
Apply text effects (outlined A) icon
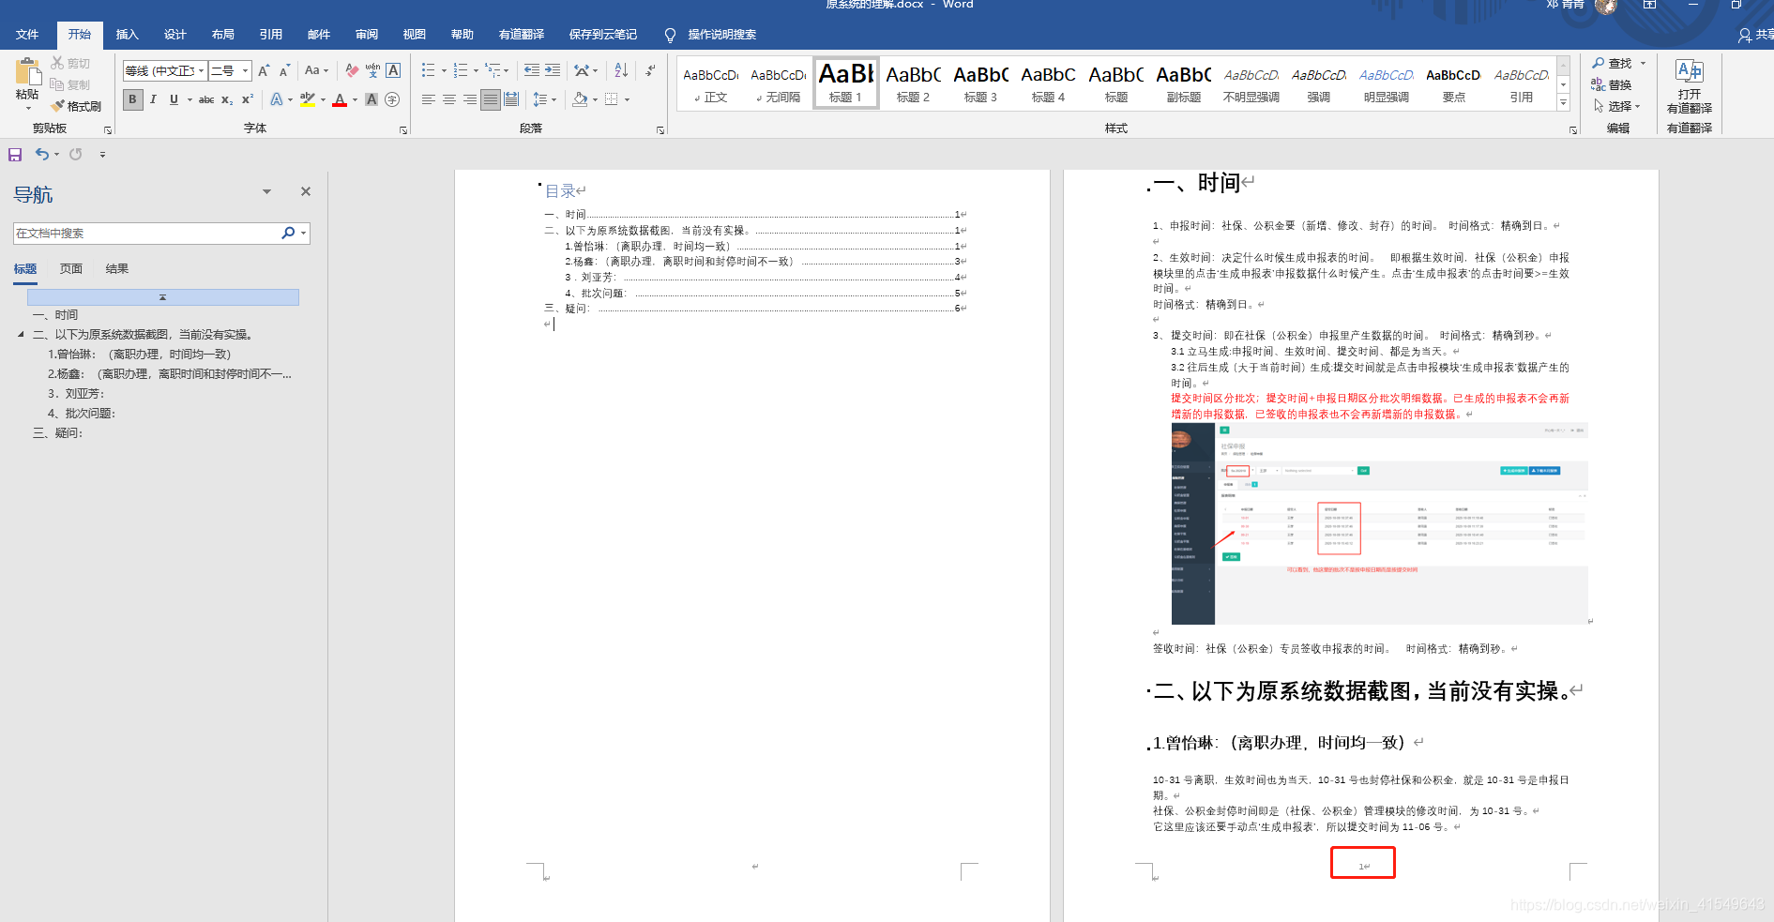pos(277,99)
